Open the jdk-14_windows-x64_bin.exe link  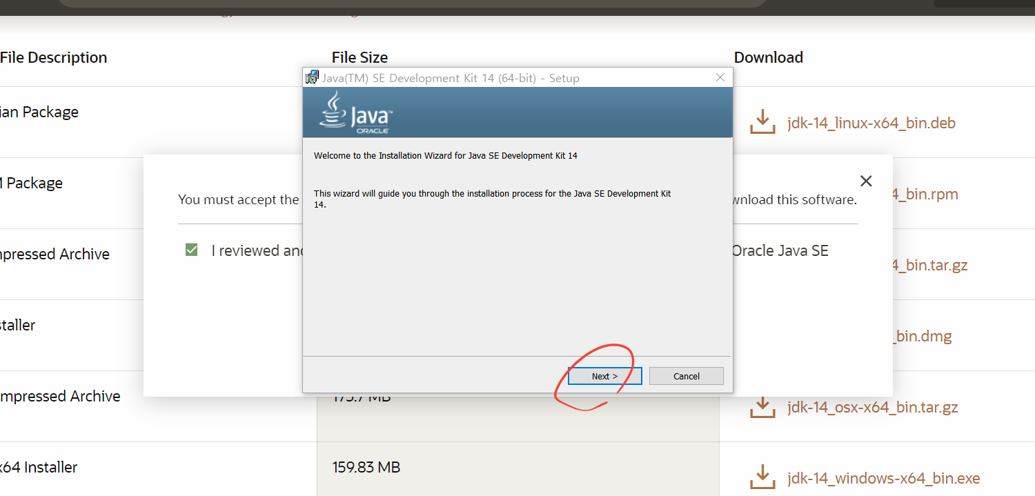[884, 479]
